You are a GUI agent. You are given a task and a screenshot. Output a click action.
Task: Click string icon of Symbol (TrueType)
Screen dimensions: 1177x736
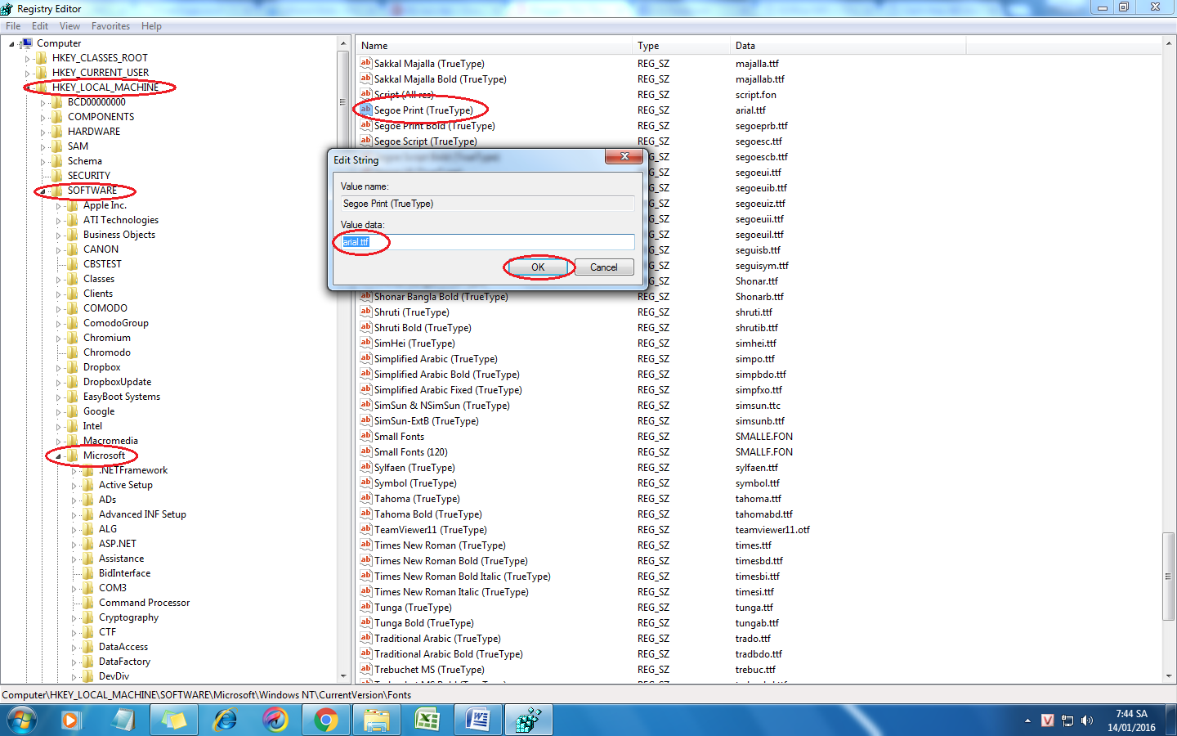[x=366, y=482]
